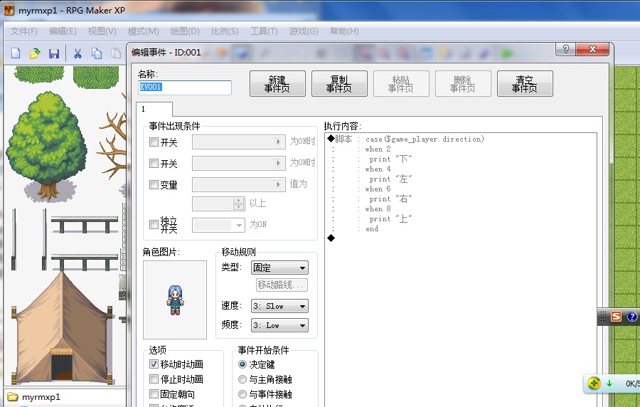This screenshot has width=640, height=407.
Task: Open the 比例(S) menu
Action: click(225, 31)
